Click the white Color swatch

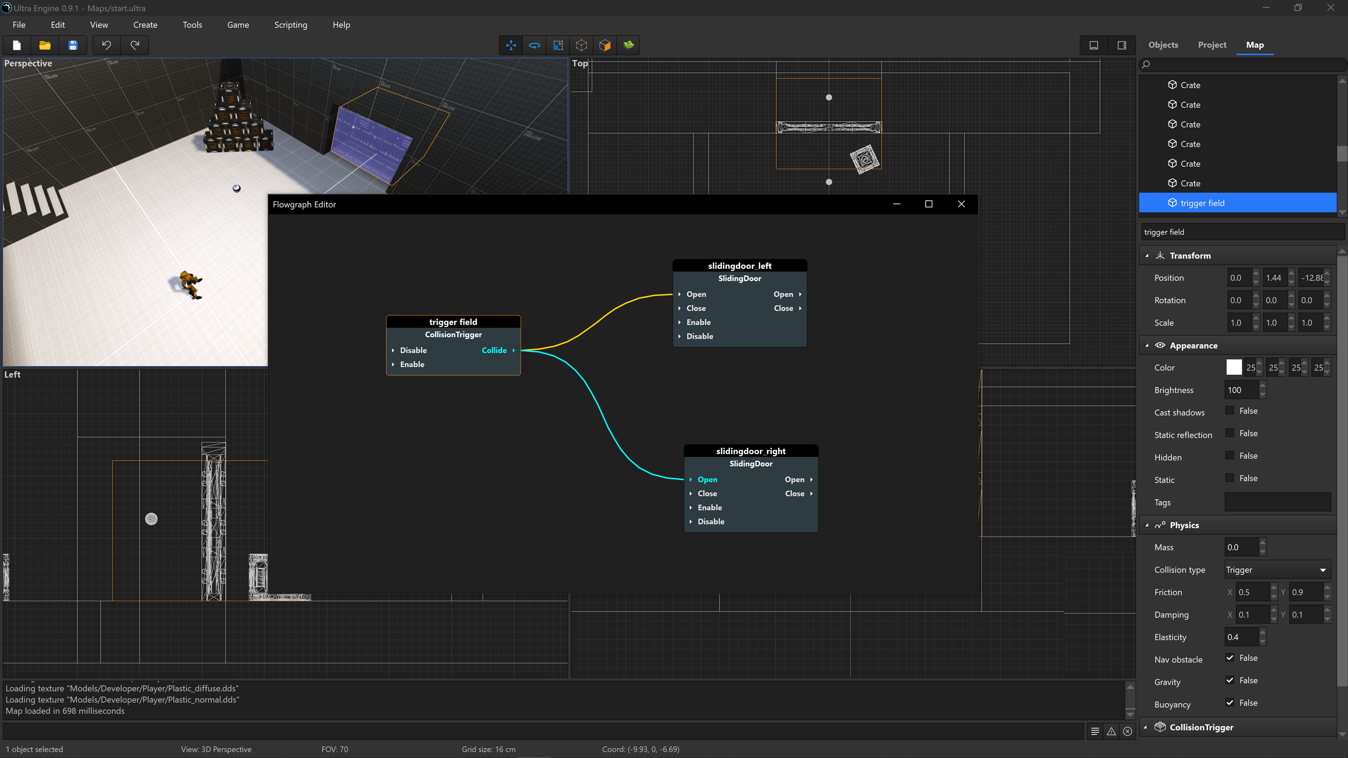tap(1234, 367)
